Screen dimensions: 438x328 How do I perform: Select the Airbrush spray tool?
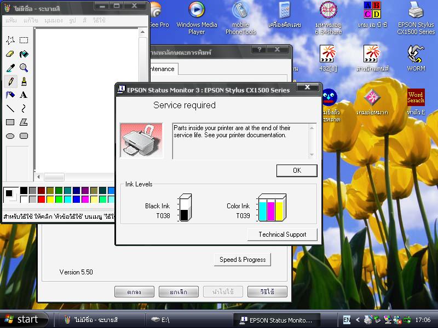click(x=10, y=95)
